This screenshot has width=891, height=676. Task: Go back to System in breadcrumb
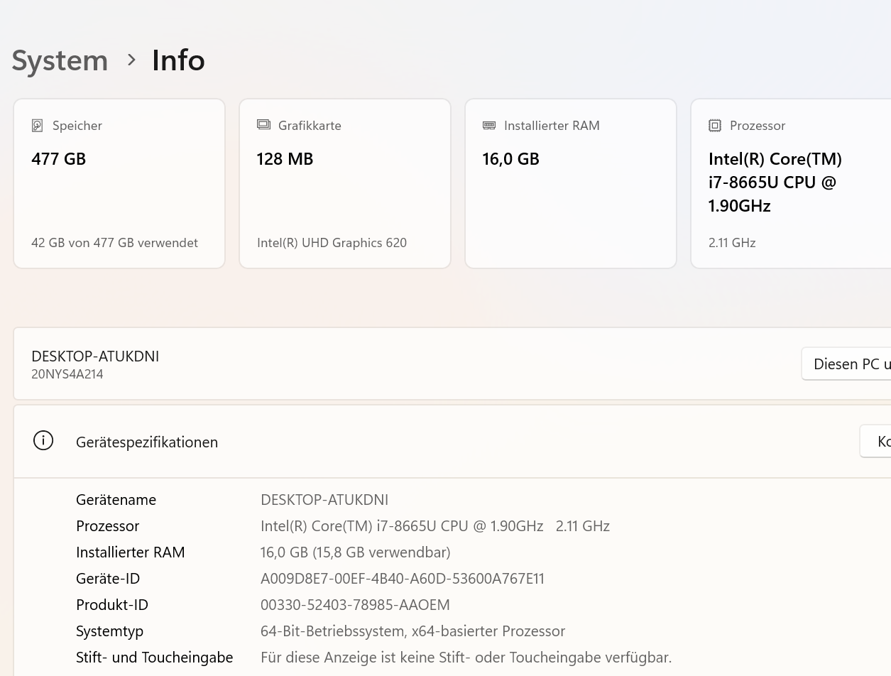click(x=60, y=60)
